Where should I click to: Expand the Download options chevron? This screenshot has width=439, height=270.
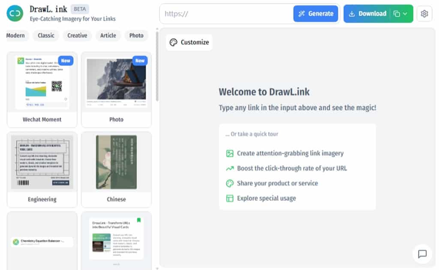405,14
